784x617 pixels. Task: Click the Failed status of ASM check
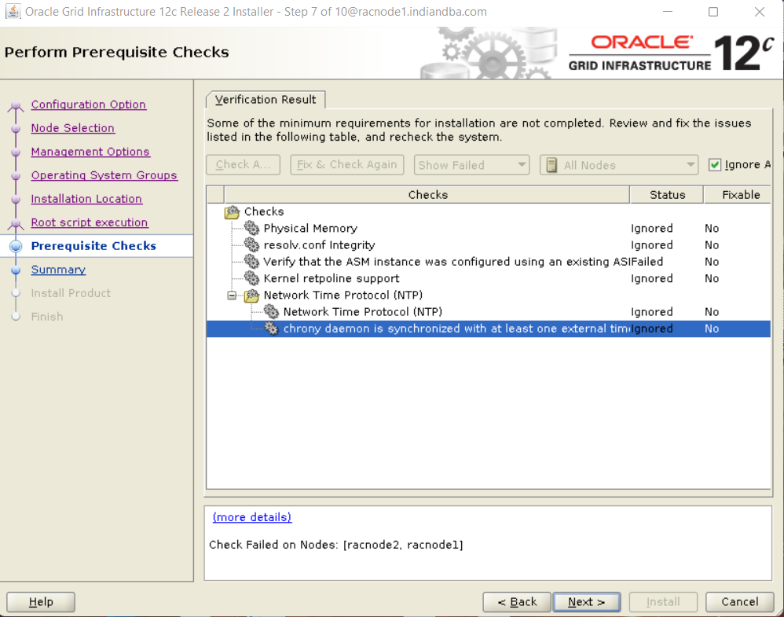647,262
